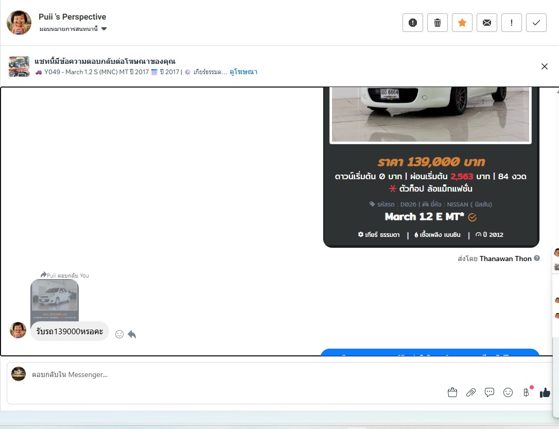Mark conversation as unread envelope icon

[x=486, y=23]
